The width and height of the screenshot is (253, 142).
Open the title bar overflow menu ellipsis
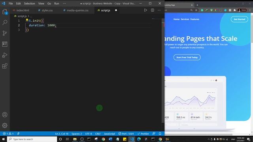pyautogui.click(x=64, y=4)
